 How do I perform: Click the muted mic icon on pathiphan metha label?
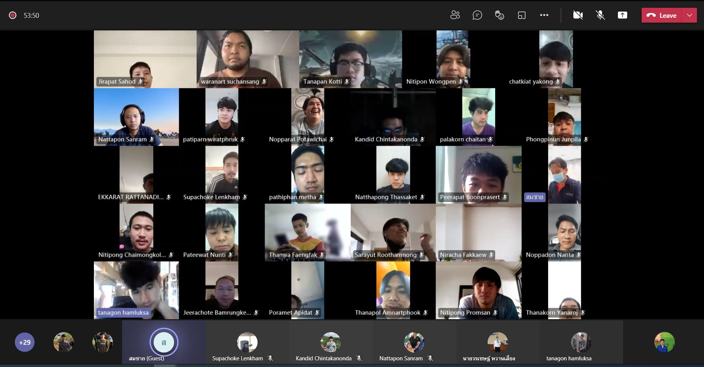[x=321, y=197]
